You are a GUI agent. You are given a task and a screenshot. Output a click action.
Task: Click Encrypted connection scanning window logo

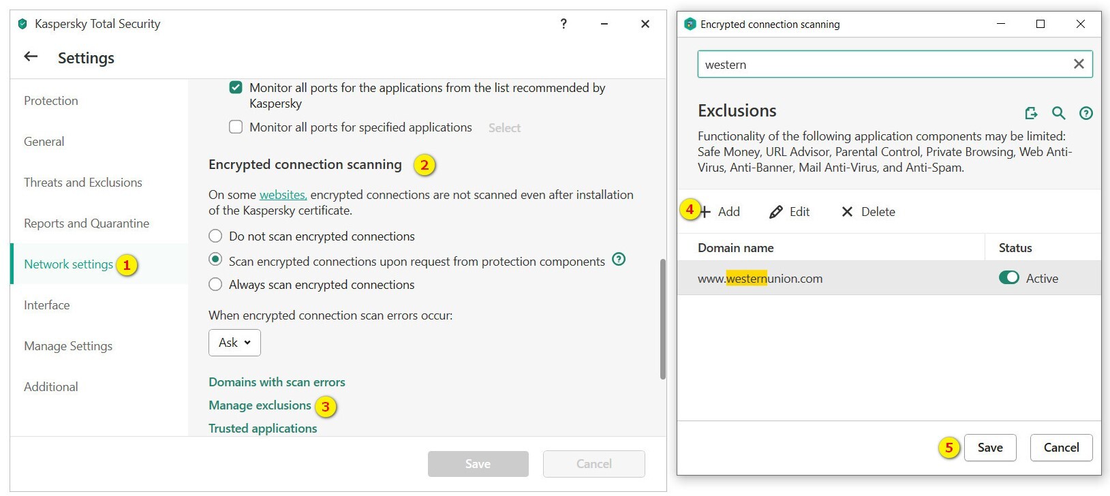[x=690, y=24]
